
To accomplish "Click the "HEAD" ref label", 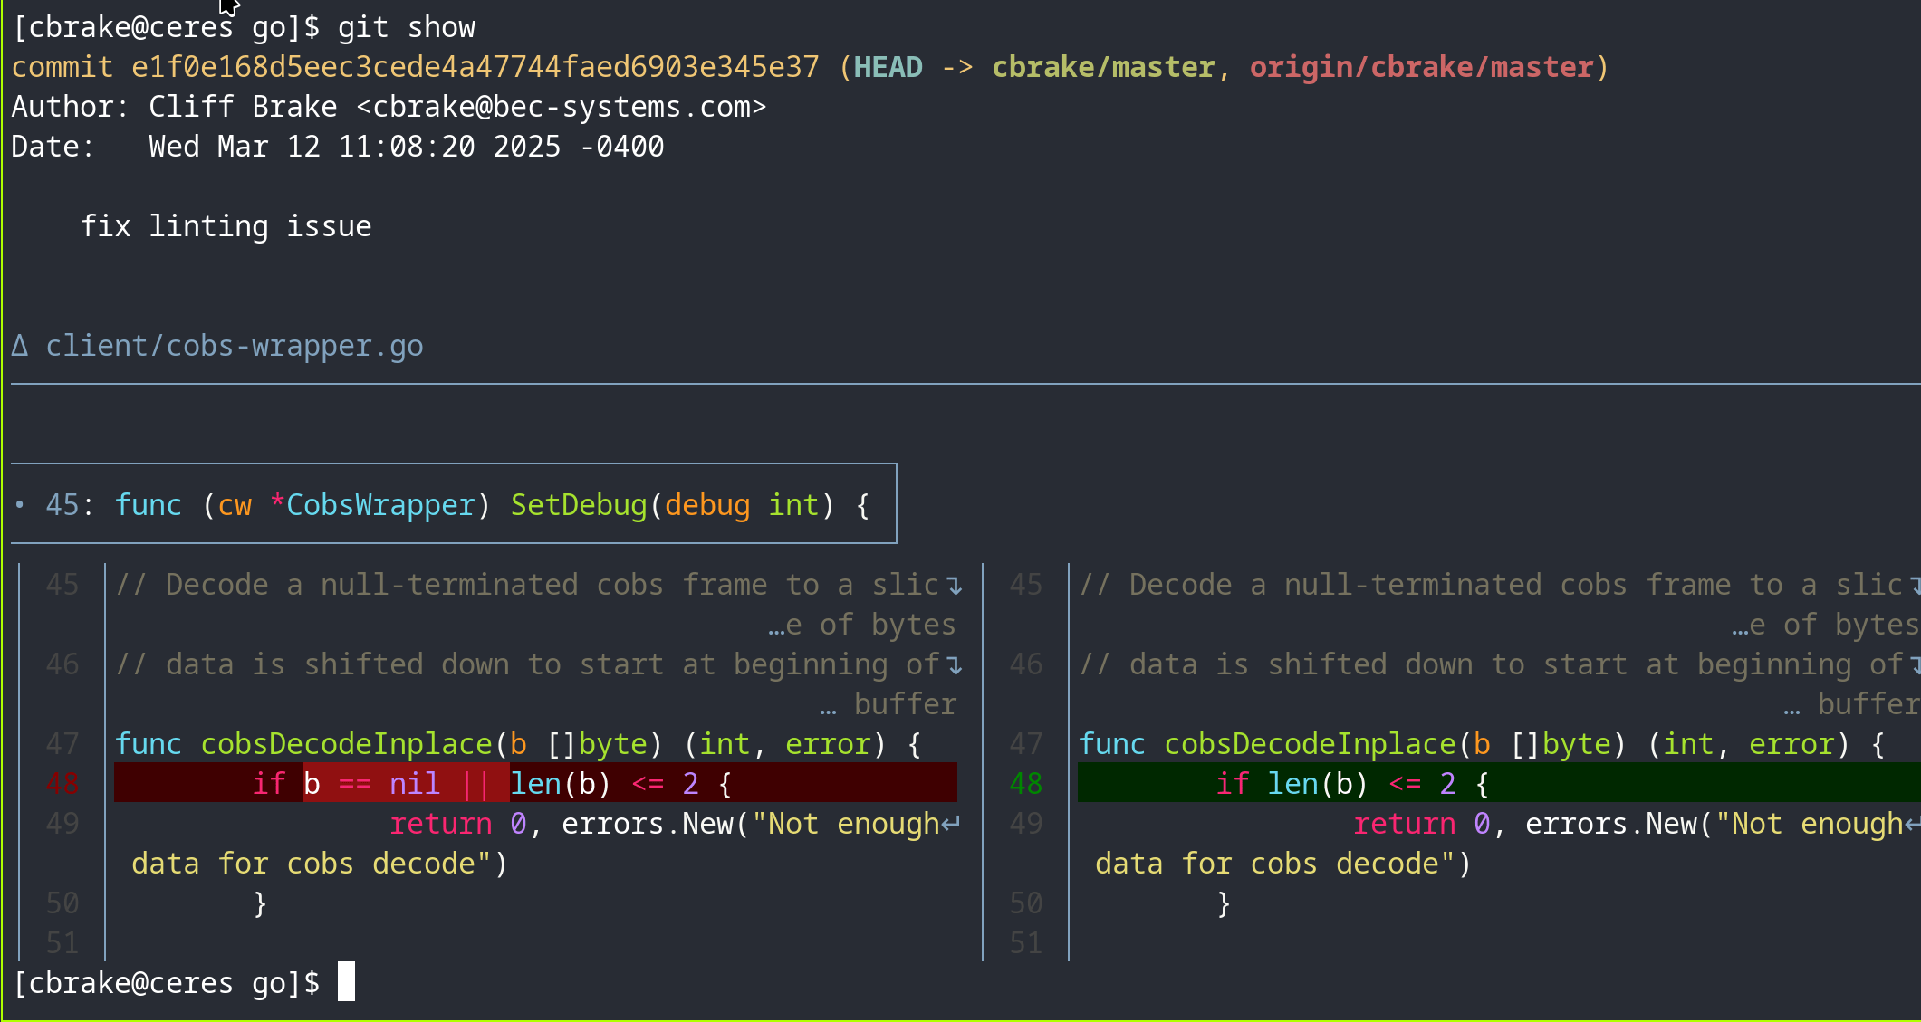I will click(x=888, y=67).
